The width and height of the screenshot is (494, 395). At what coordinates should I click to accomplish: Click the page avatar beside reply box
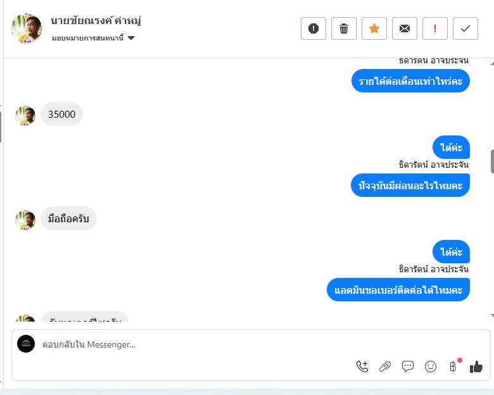click(26, 344)
